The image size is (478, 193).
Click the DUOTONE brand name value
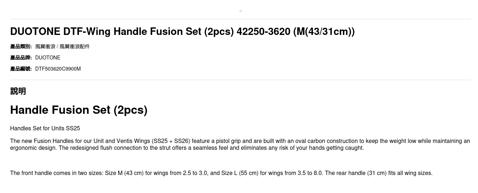[x=48, y=58]
